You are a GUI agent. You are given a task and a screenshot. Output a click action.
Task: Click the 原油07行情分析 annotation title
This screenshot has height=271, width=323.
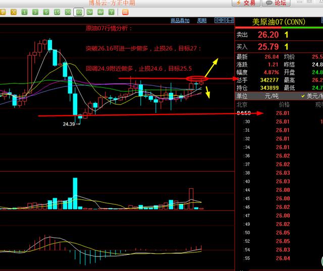(x=109, y=28)
